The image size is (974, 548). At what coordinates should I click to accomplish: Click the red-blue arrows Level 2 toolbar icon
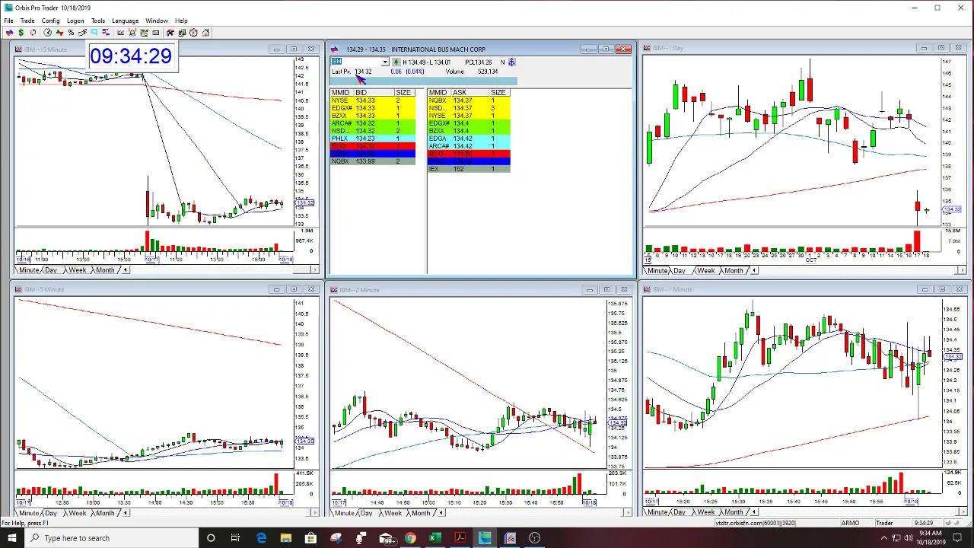(9, 33)
